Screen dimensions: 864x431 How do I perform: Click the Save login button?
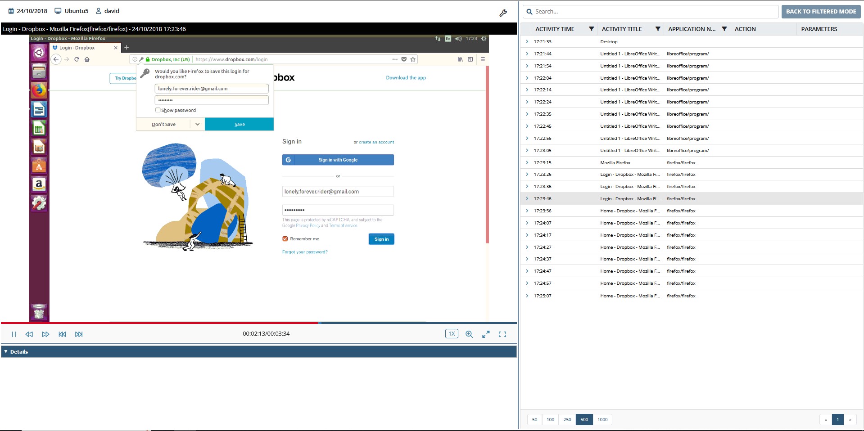tap(239, 124)
